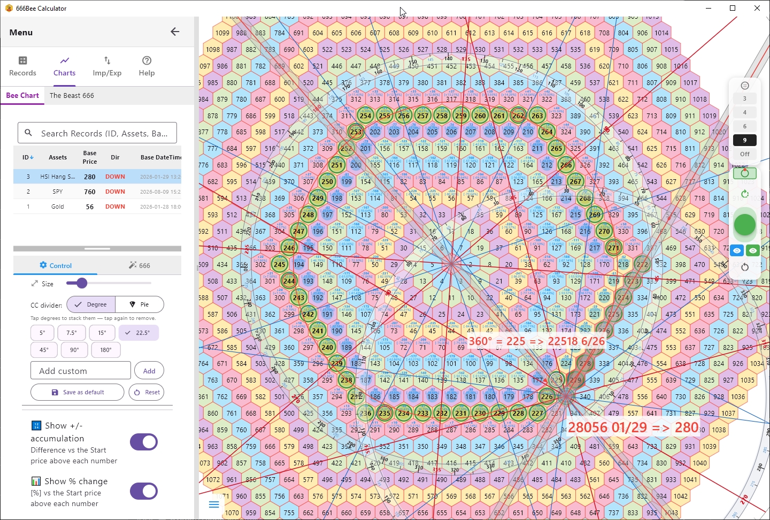770x520 pixels.
Task: Toggle the 15° degree chip
Action: coord(102,333)
